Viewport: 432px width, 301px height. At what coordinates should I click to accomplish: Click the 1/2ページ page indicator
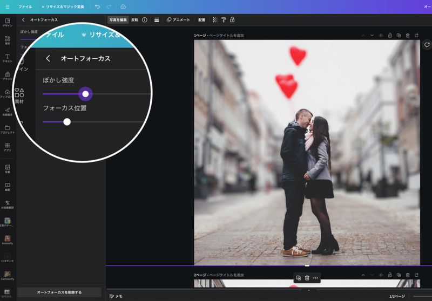click(397, 296)
